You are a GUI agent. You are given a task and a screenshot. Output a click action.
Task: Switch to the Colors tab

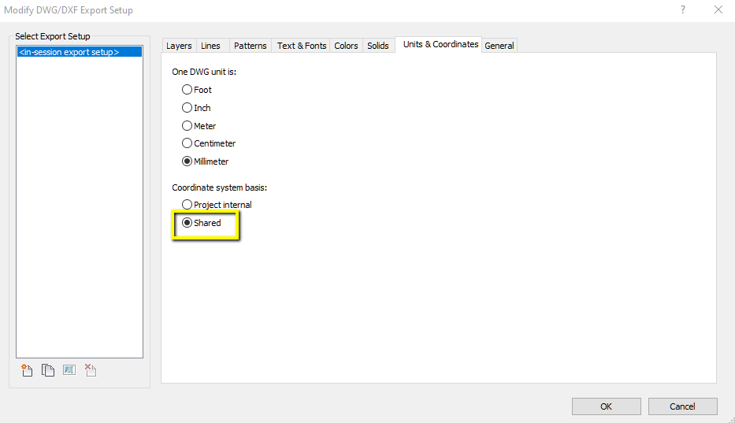coord(346,46)
